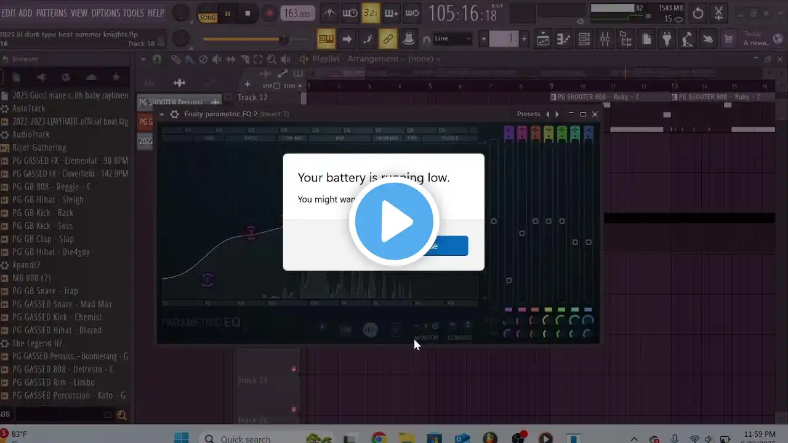Select the playlist mute tool
The height and width of the screenshot is (443, 788).
(x=217, y=59)
